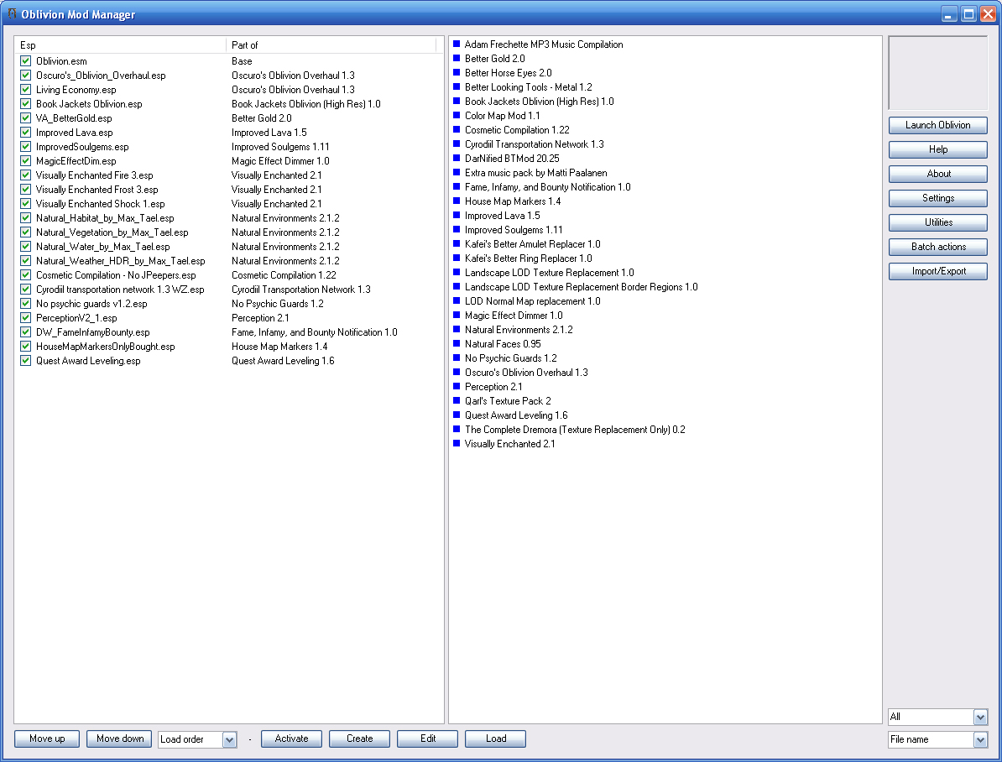The height and width of the screenshot is (762, 1002).
Task: Click the blue square icon beside Natural Faces 0.95
Action: (x=457, y=344)
